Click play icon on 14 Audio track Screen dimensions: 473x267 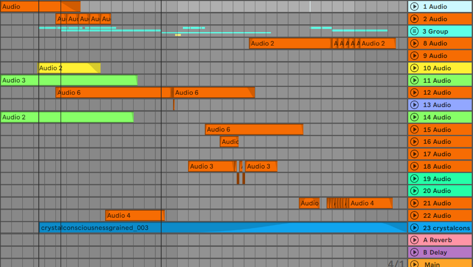pos(414,117)
